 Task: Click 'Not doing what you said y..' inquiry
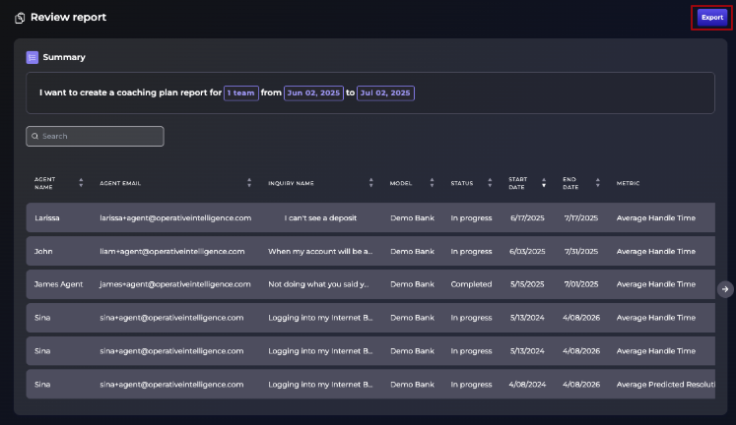click(x=318, y=284)
